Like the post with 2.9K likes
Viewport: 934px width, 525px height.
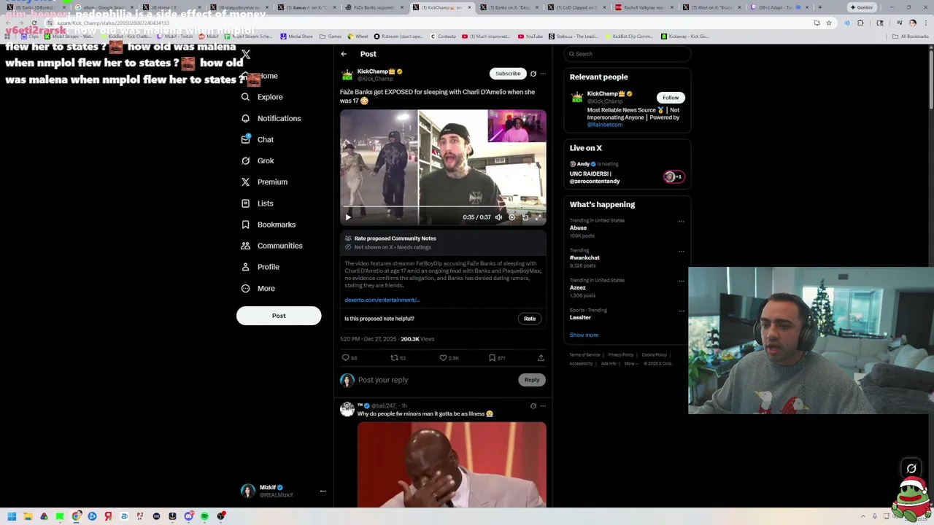pos(449,358)
